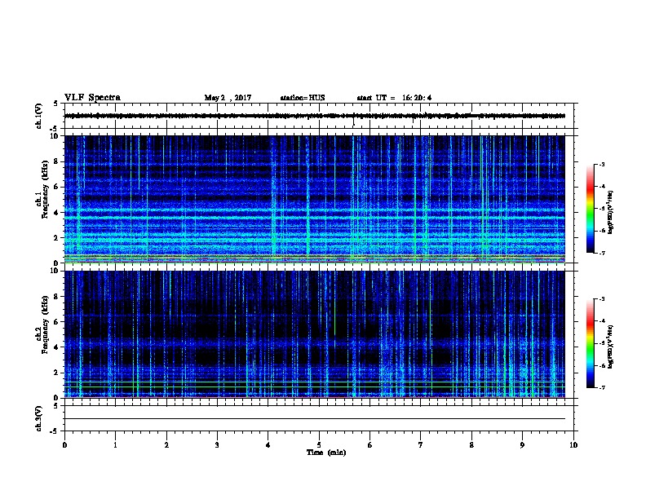646x499 pixels.
Task: Select the "Time (min)" x-axis label
Action: click(x=326, y=453)
